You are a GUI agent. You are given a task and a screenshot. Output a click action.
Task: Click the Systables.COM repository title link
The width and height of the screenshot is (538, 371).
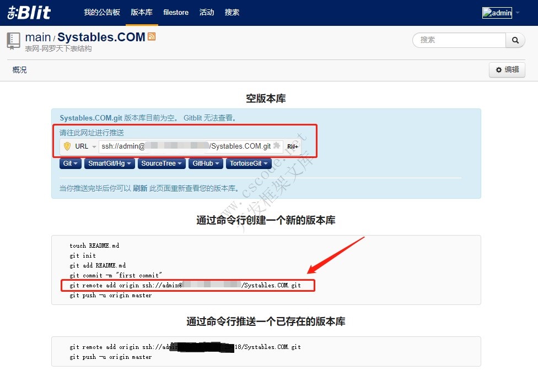[101, 37]
